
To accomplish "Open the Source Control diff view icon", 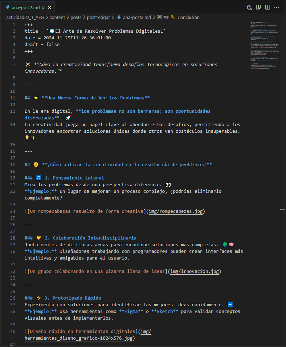I will pos(249,7).
